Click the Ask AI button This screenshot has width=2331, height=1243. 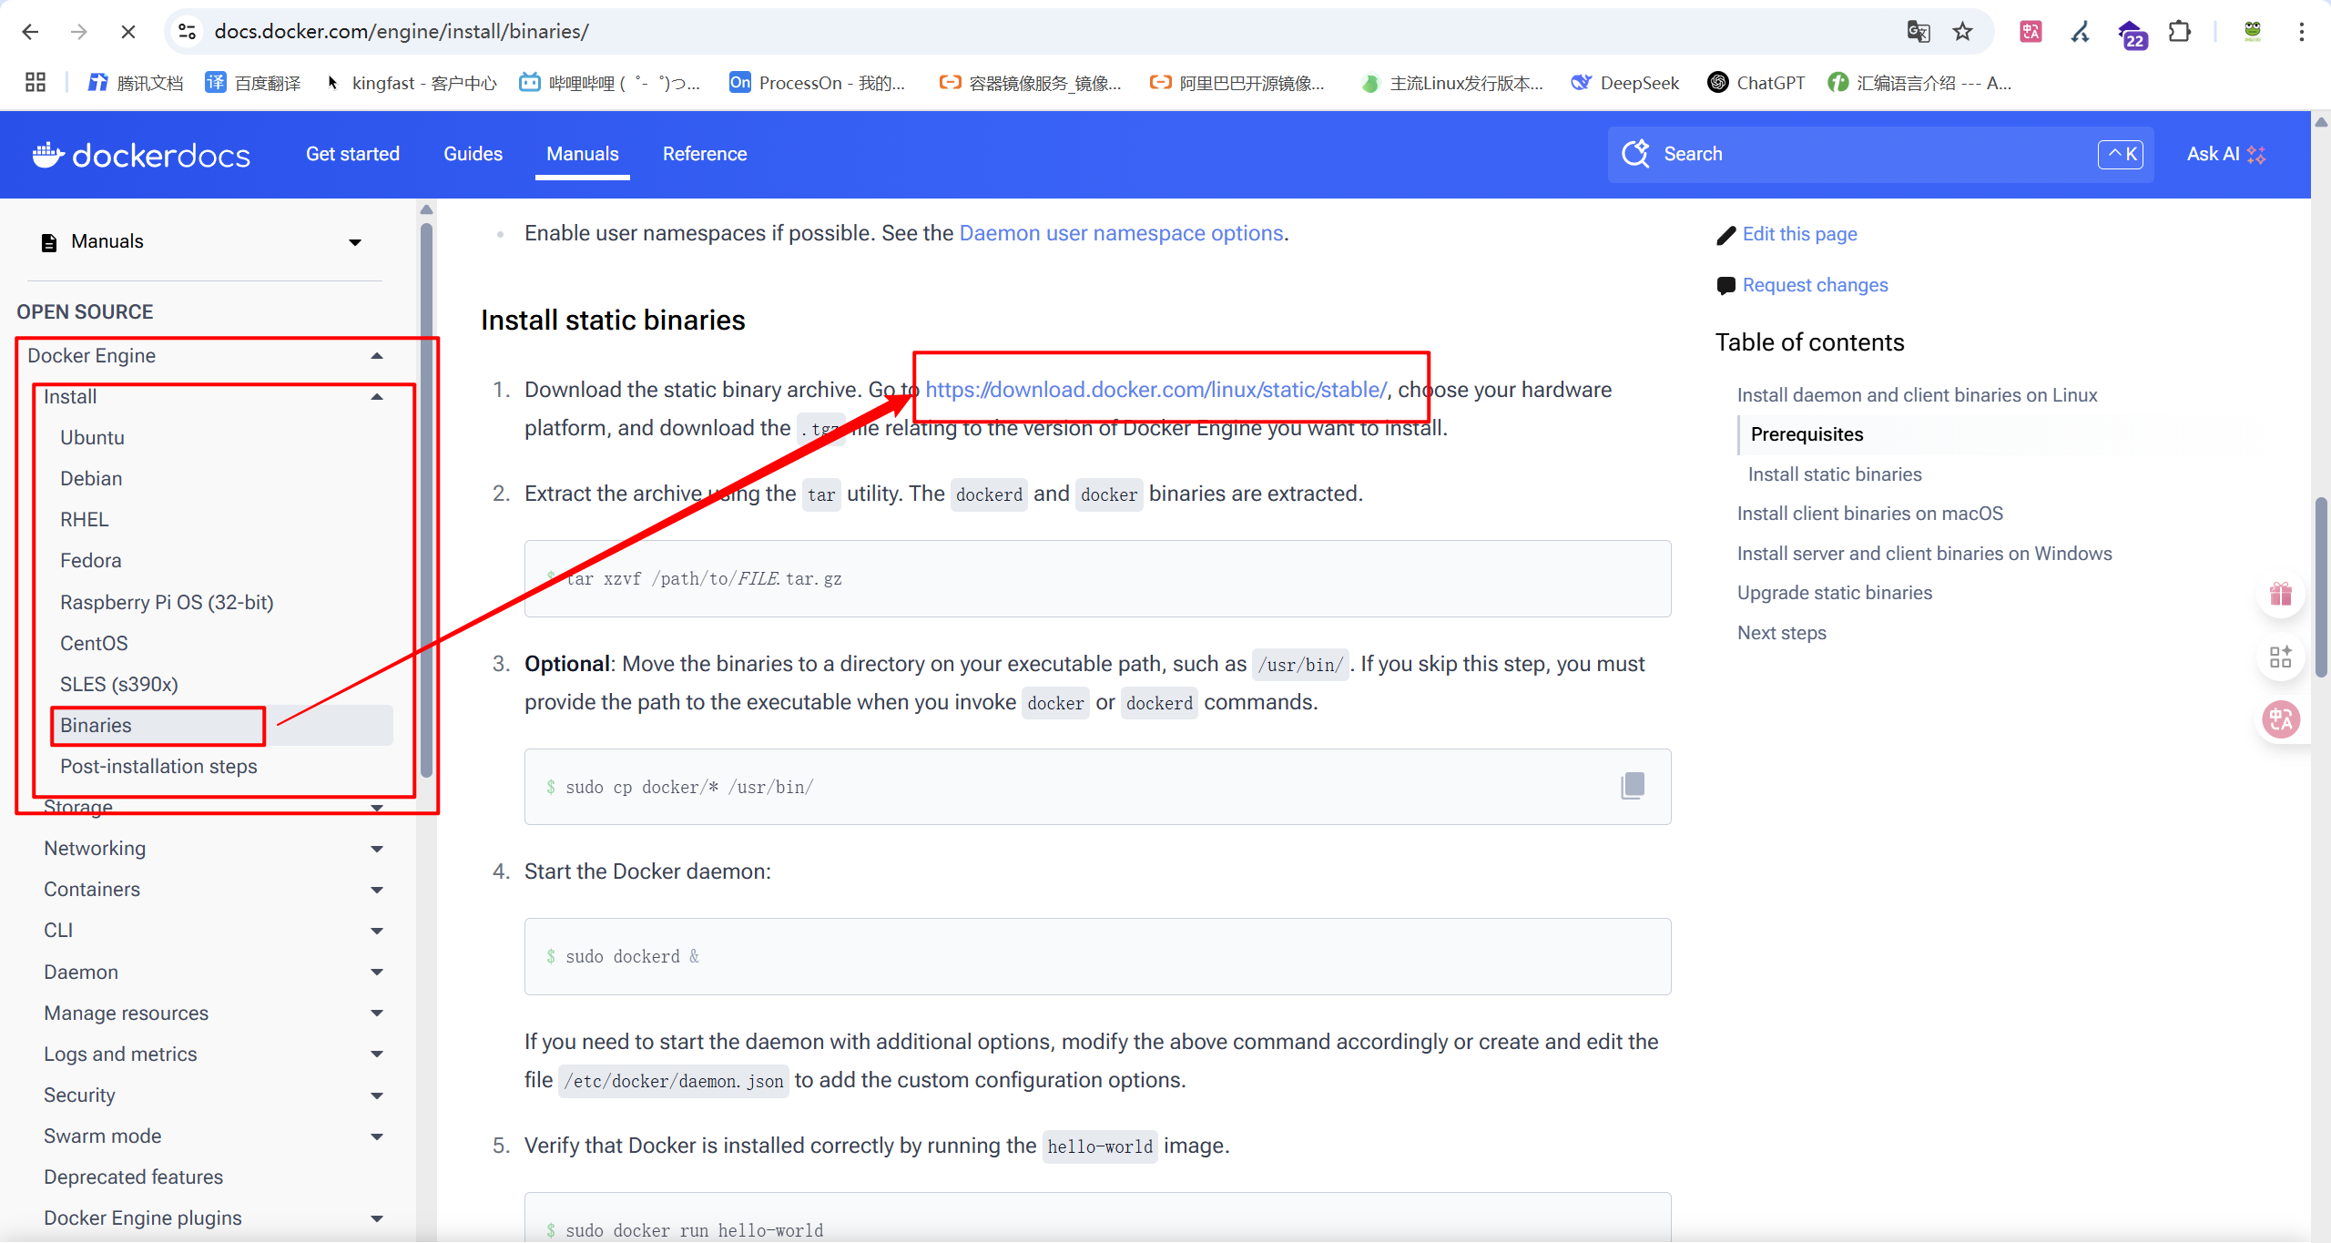point(2225,154)
